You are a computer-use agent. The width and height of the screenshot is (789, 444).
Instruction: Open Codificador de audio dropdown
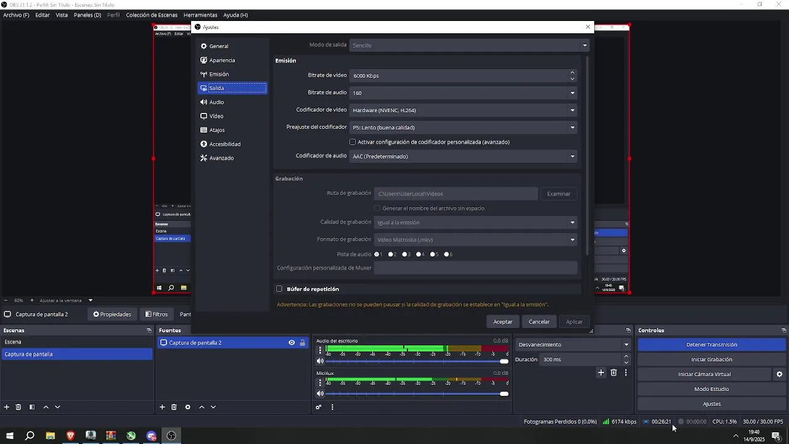click(x=464, y=157)
